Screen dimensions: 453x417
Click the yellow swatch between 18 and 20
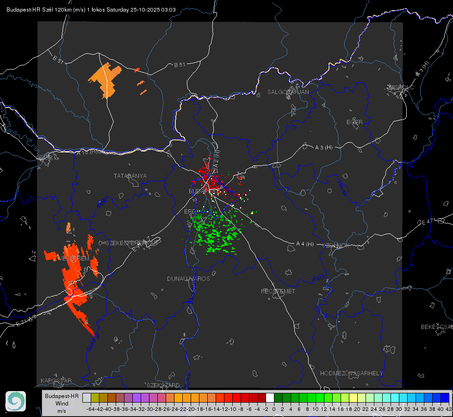[x=354, y=398]
